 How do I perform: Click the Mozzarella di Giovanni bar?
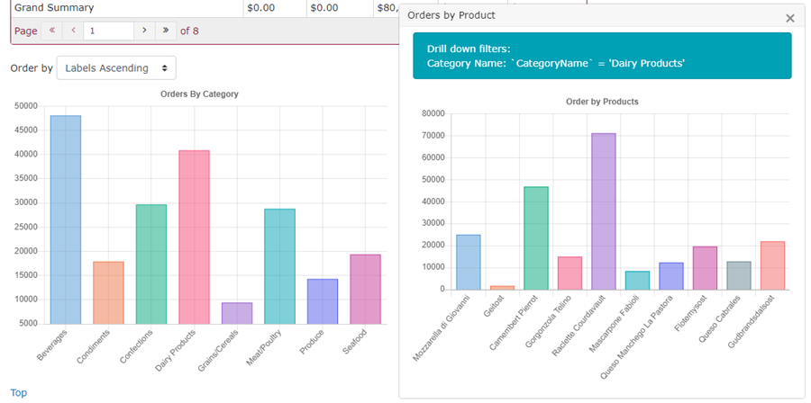[469, 261]
